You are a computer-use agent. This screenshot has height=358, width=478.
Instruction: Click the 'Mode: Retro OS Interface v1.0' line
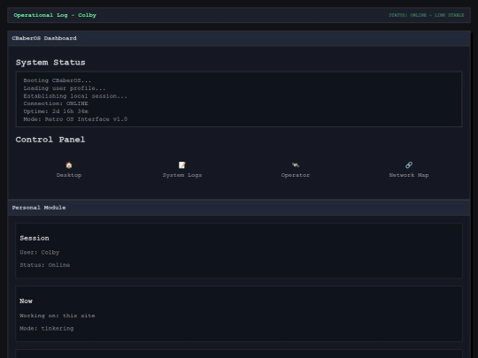[x=75, y=119]
